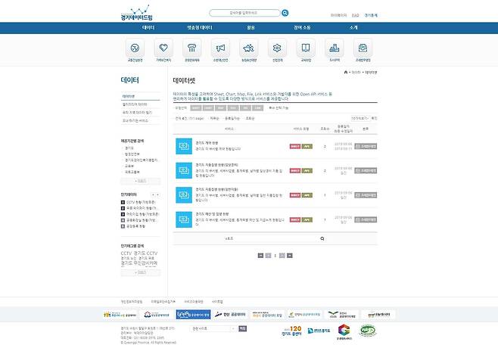
Task: Toggle the SHEET type filter
Action: pos(196,108)
